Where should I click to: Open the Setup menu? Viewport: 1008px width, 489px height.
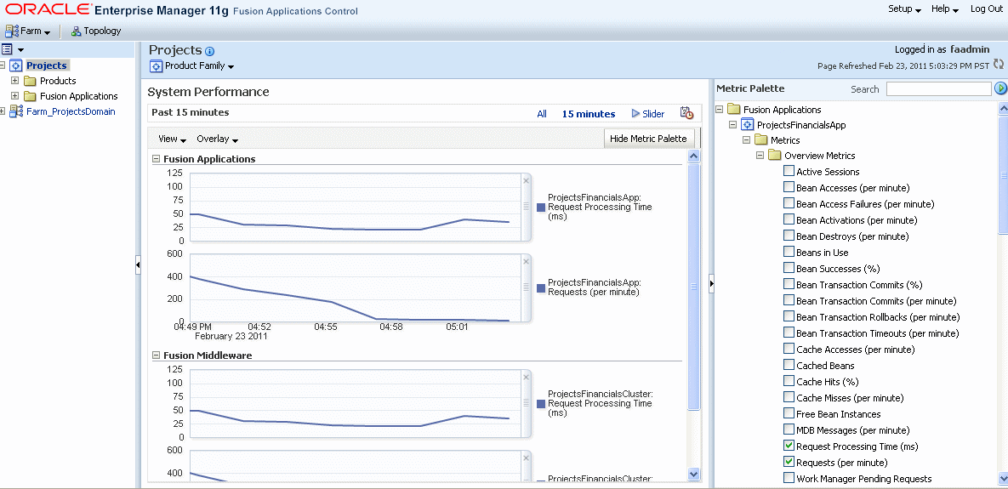(904, 9)
